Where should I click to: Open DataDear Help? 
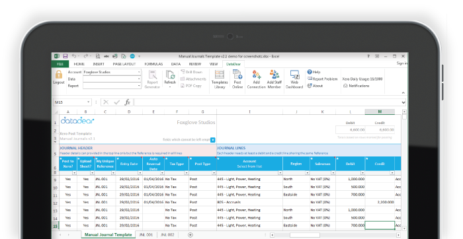click(x=314, y=72)
